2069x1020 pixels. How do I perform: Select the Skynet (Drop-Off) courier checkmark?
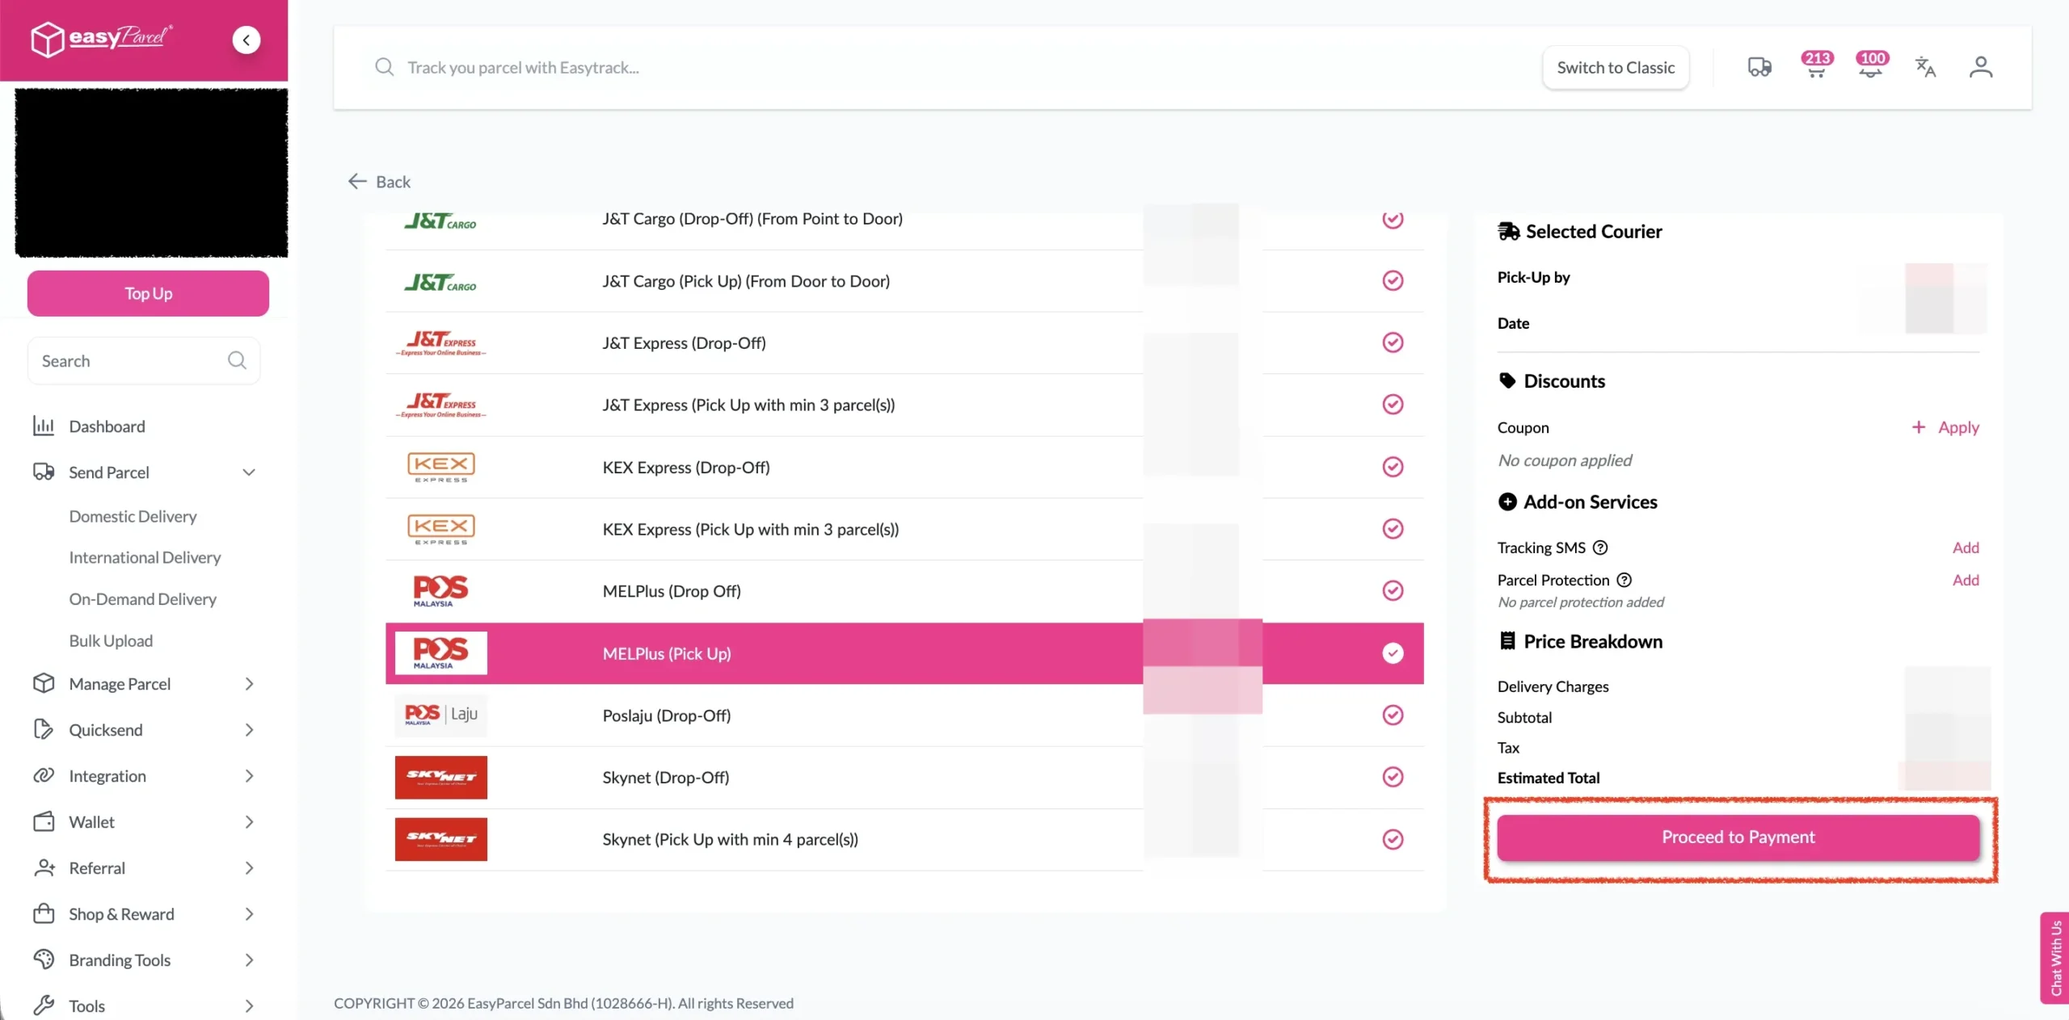pos(1393,777)
